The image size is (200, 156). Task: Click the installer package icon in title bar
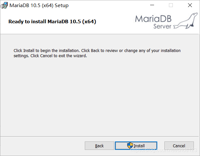click(x=5, y=5)
